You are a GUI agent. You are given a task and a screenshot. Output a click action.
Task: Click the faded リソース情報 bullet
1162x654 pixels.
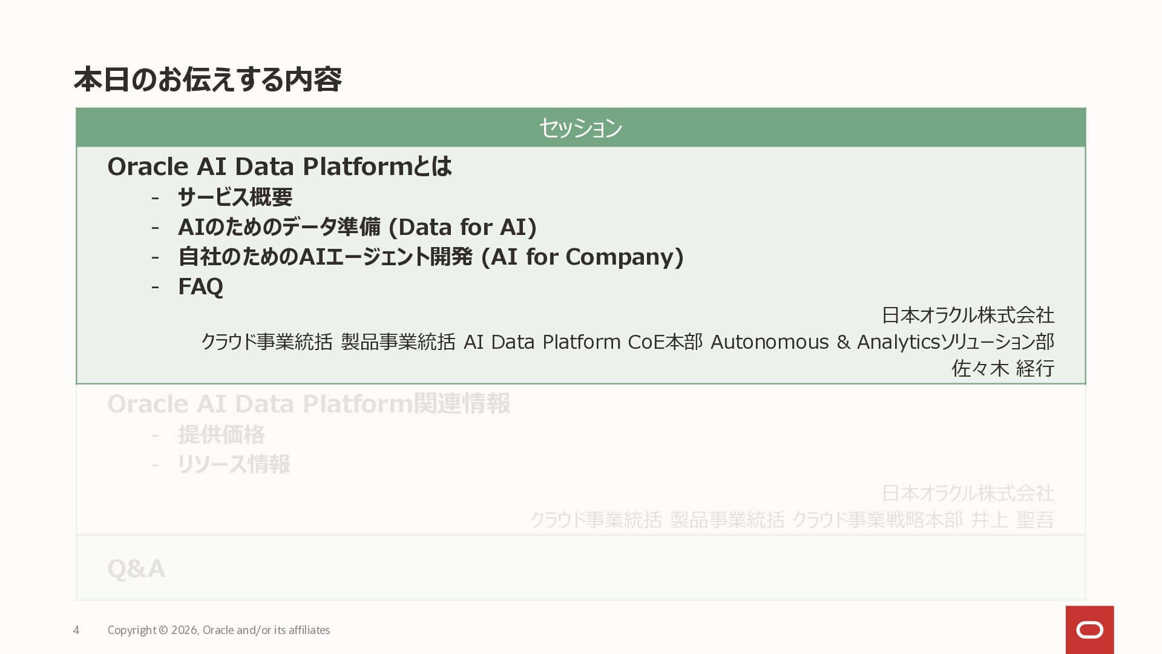coord(234,464)
